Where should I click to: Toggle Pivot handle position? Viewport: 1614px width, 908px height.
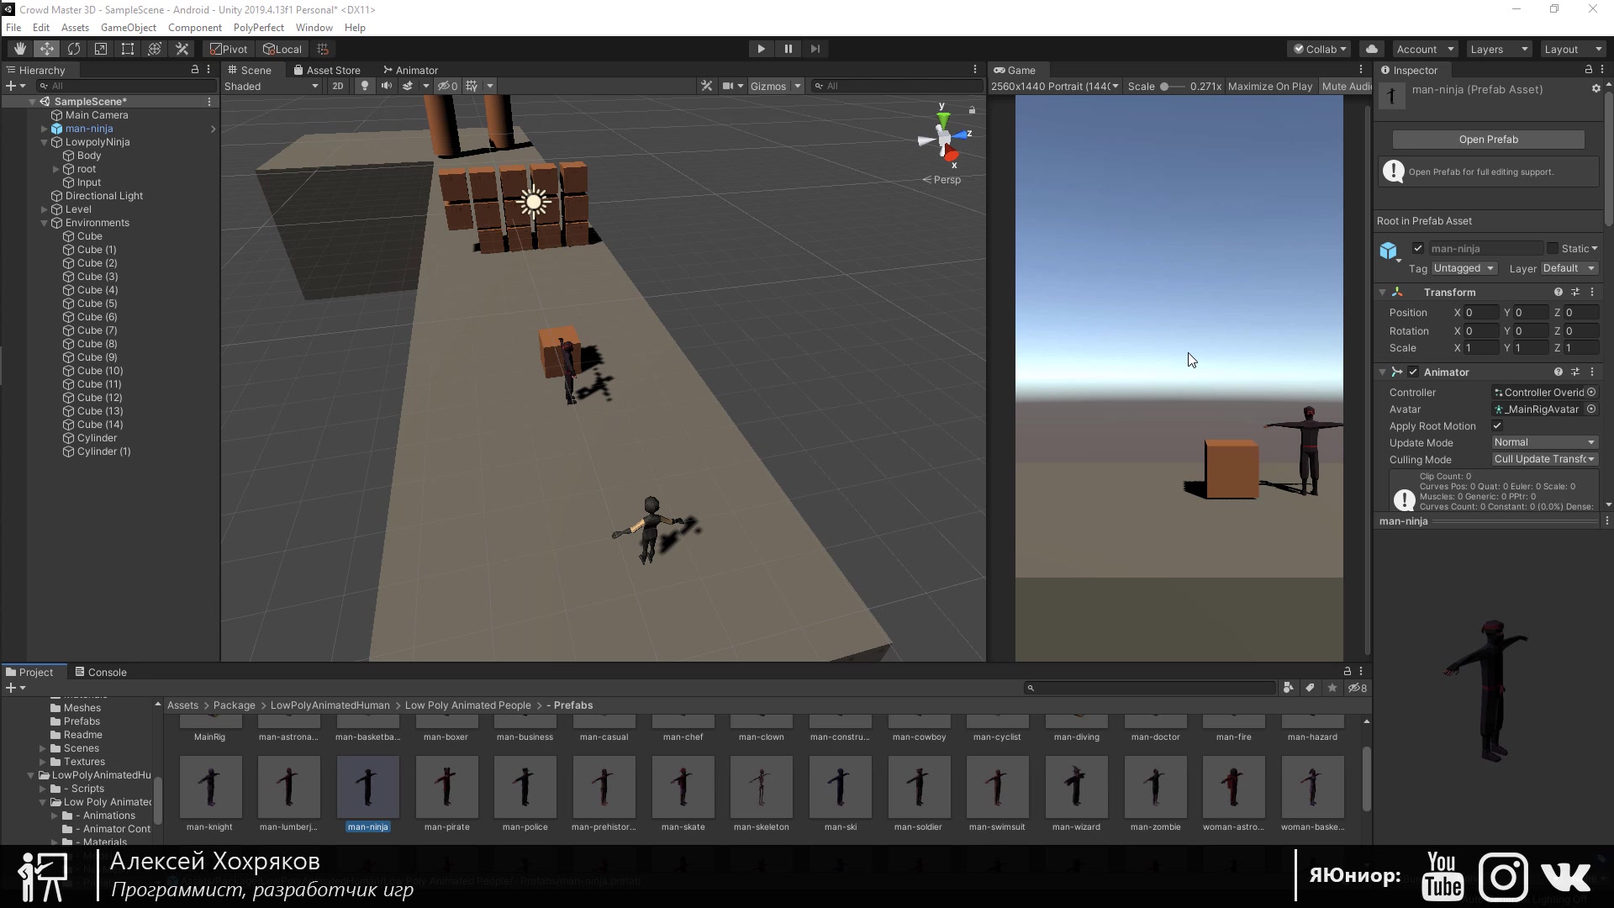pyautogui.click(x=229, y=49)
